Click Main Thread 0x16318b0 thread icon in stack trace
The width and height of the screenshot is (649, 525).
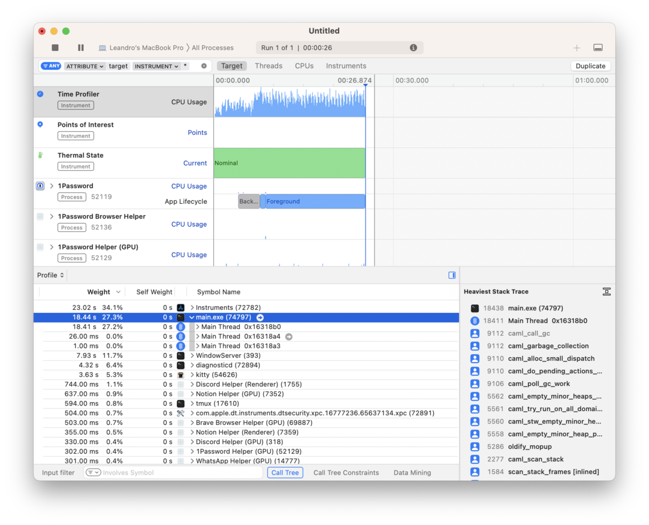coord(475,321)
